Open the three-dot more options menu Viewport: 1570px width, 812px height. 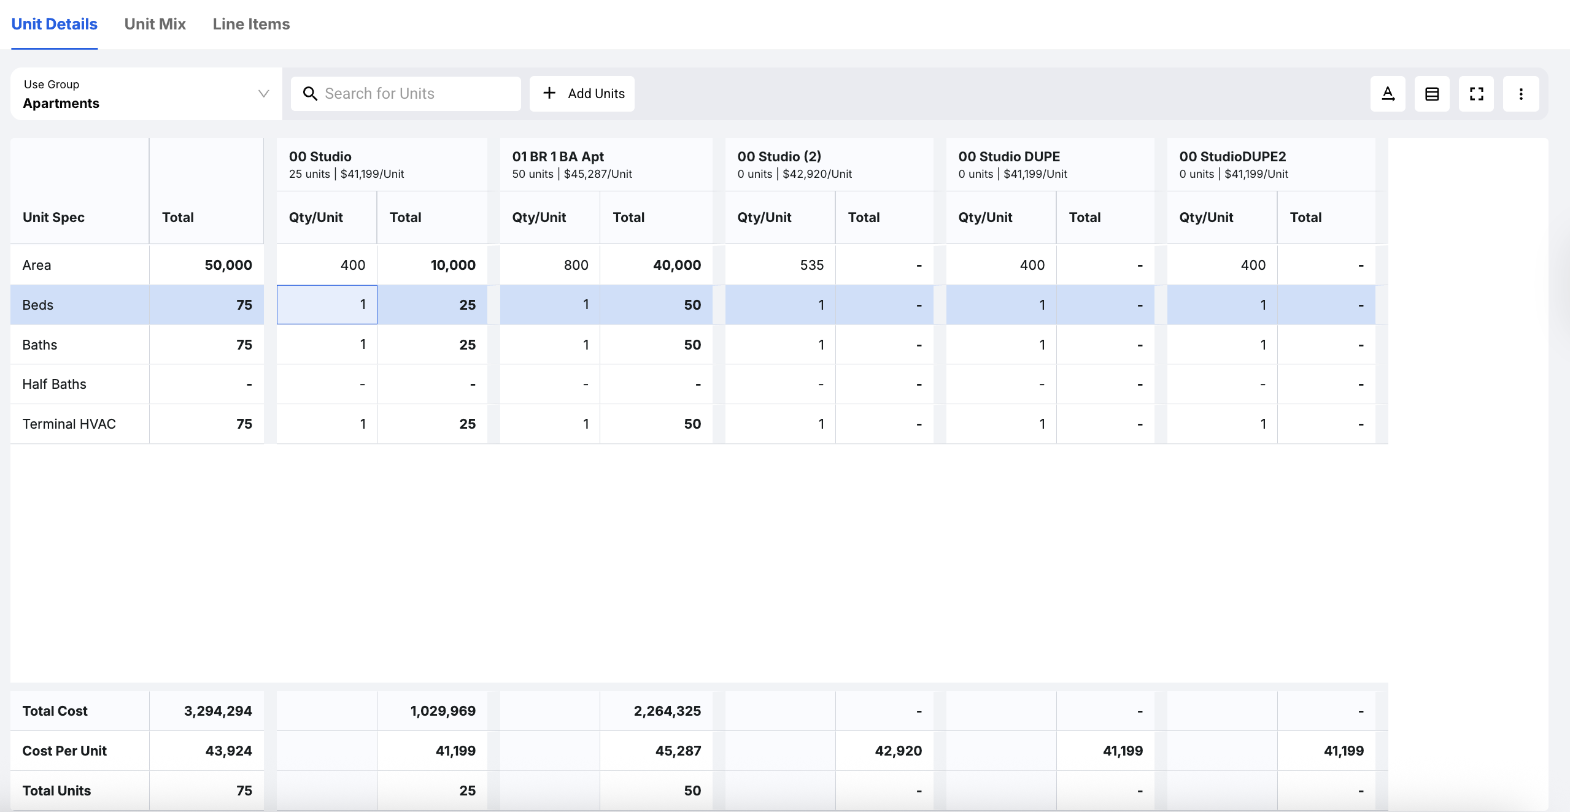[x=1520, y=94]
